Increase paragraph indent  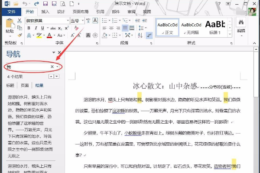pos(145,20)
